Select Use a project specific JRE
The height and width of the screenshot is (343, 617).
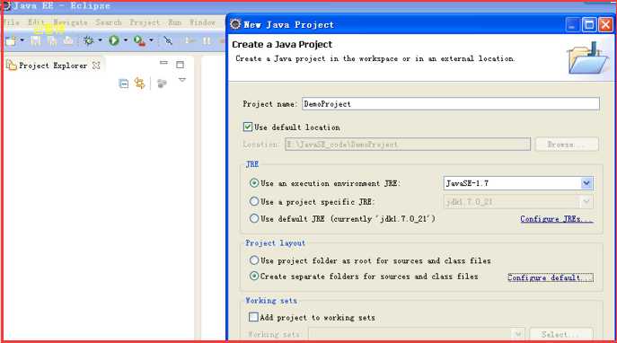(x=254, y=201)
